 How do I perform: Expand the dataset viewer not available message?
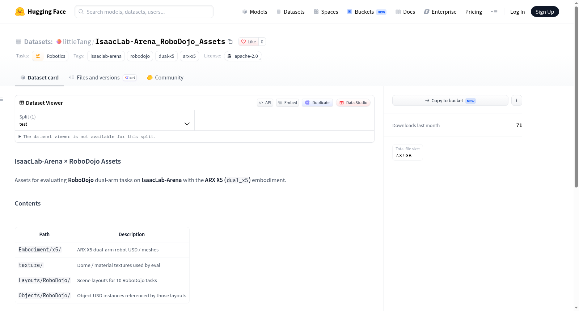(x=87, y=137)
